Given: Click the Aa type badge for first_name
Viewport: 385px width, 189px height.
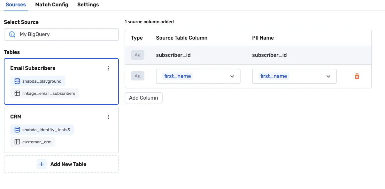Looking at the screenshot, I should tap(137, 76).
